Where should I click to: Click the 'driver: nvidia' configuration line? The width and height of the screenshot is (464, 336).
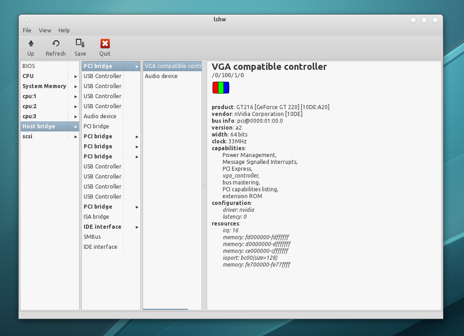[239, 210]
